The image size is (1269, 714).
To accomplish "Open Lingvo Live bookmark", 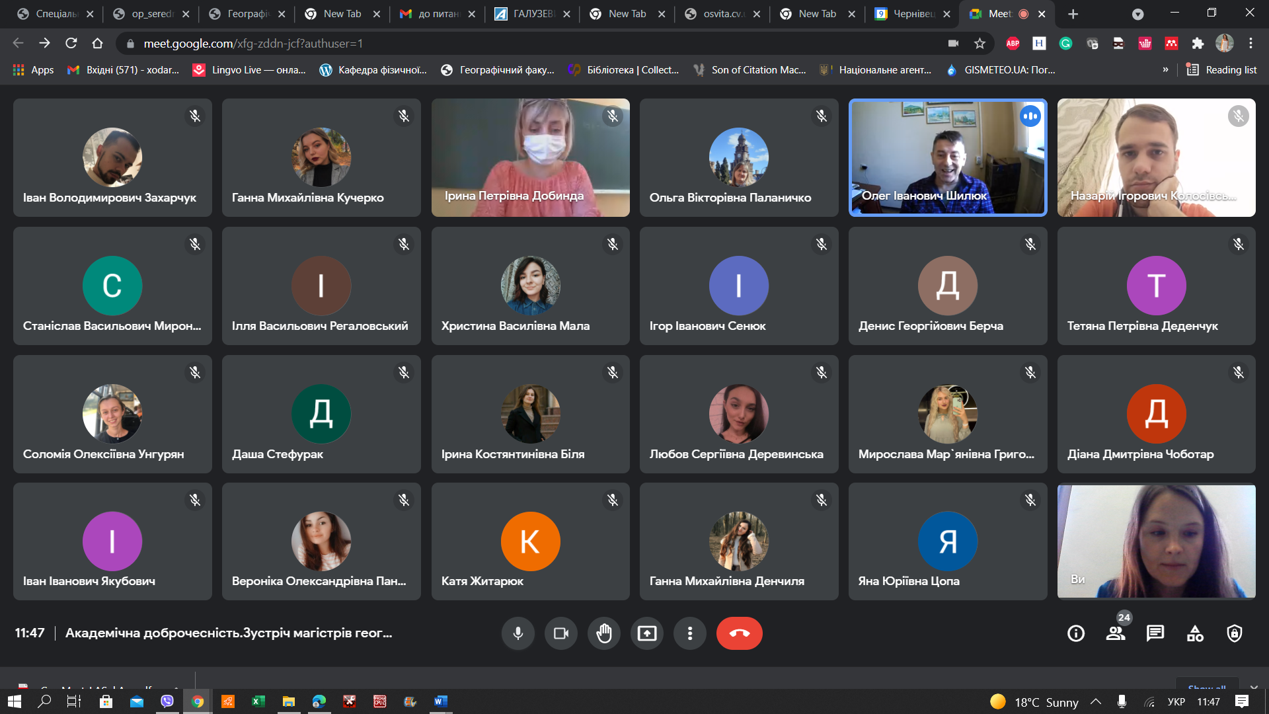I will coord(249,69).
